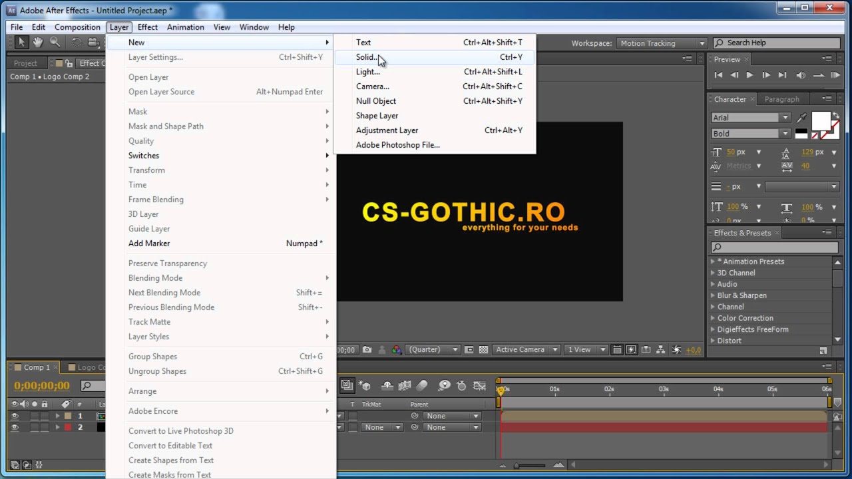852x479 pixels.
Task: Open the Effects & Presets panel menu icon
Action: [827, 232]
